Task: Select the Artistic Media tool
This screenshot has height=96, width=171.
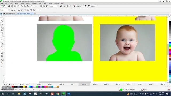Action: (2, 30)
